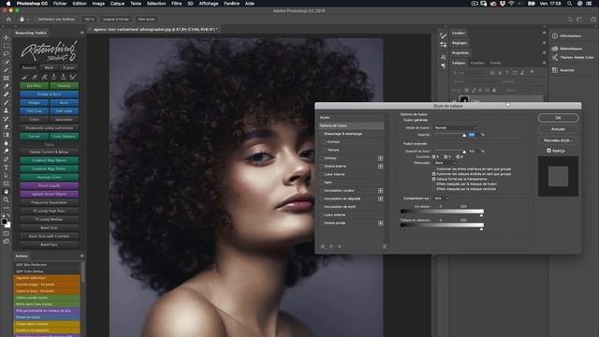Toggle Calque formé par la transparence
This screenshot has height=337, width=599.
click(x=433, y=179)
